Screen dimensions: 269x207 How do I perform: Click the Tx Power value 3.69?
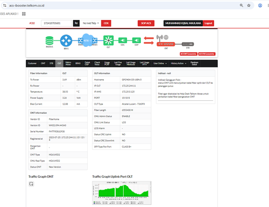coord(65,80)
